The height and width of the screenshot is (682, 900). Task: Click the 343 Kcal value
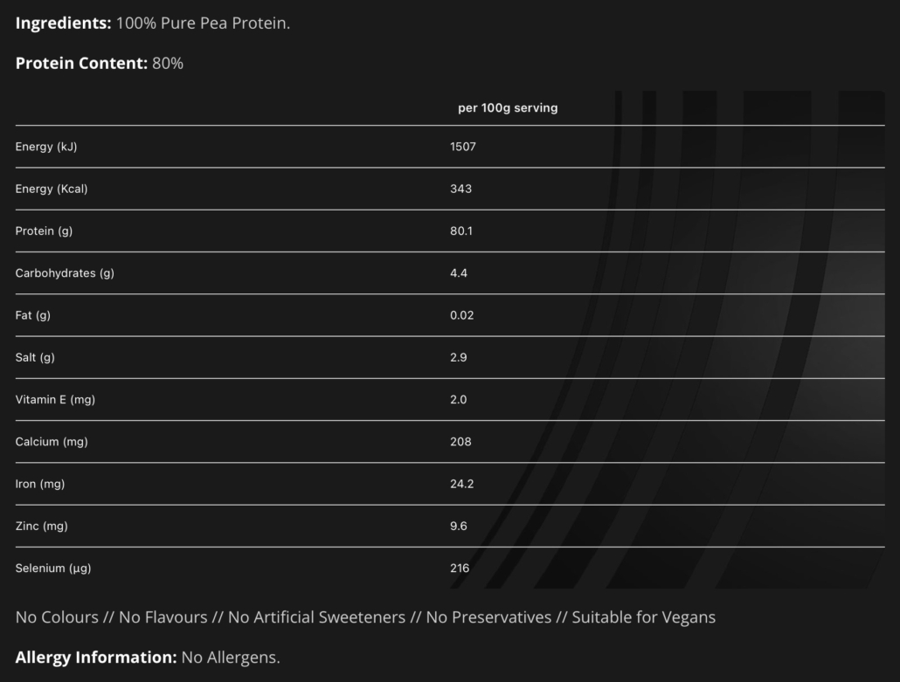click(460, 189)
